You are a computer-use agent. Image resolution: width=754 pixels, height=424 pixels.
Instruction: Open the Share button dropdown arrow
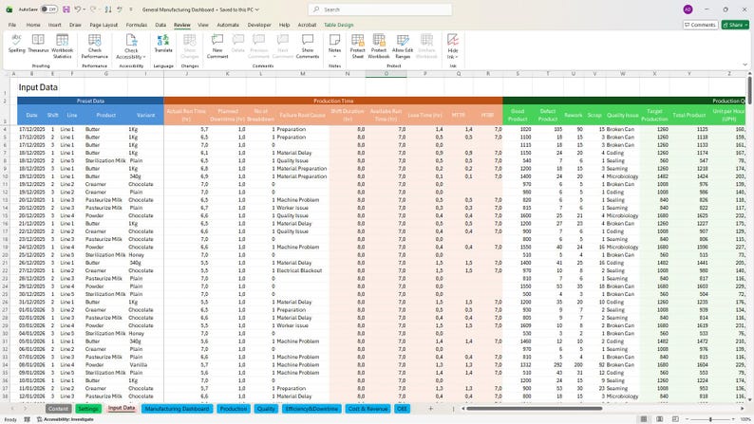(746, 25)
